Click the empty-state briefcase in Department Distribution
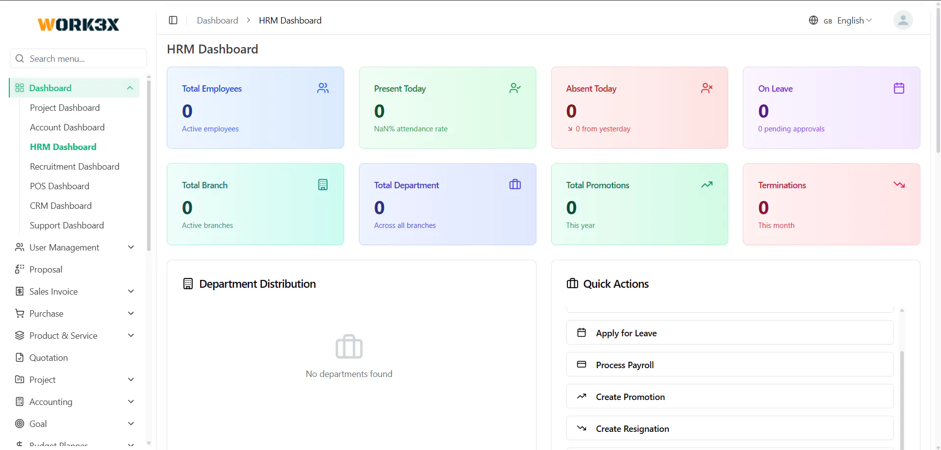Image resolution: width=941 pixels, height=450 pixels. click(349, 347)
